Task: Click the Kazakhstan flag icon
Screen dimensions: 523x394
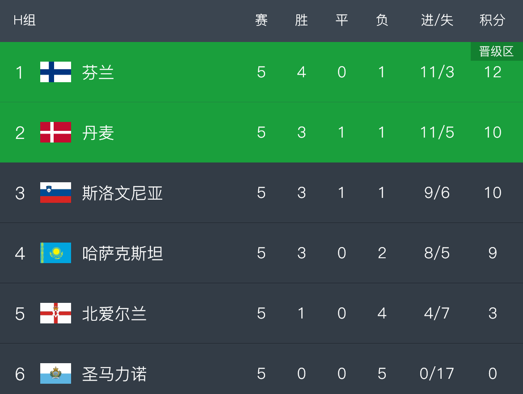Action: pyautogui.click(x=55, y=253)
